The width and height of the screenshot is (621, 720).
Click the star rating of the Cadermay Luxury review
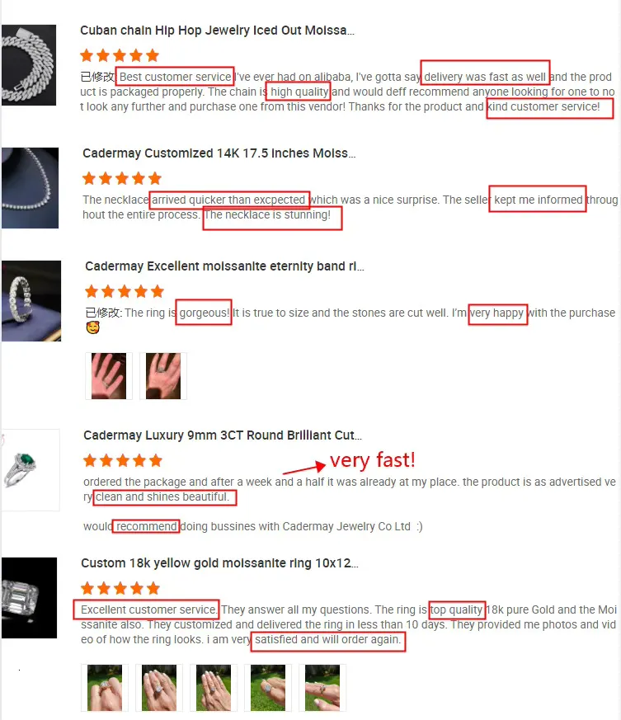(123, 460)
